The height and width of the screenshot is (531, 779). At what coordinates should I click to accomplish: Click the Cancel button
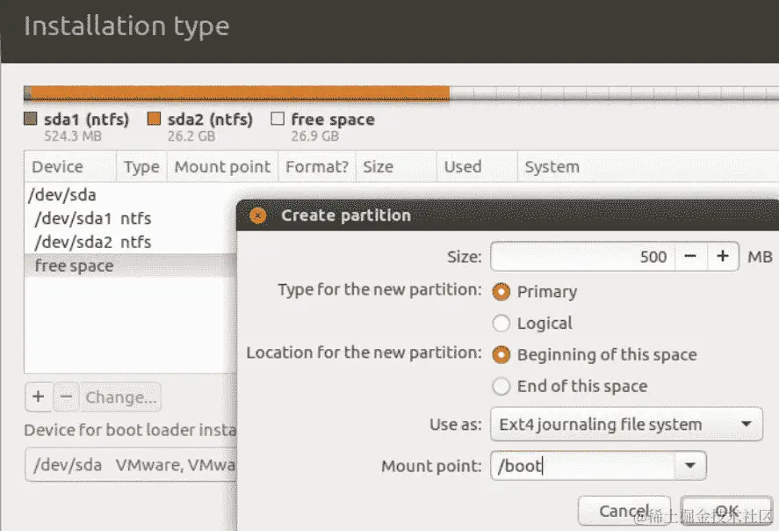[x=624, y=511]
